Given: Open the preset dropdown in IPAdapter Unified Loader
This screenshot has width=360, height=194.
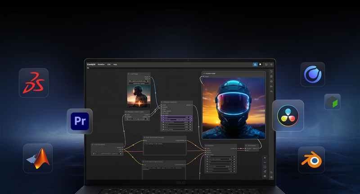Looking at the screenshot, I should [137, 119].
